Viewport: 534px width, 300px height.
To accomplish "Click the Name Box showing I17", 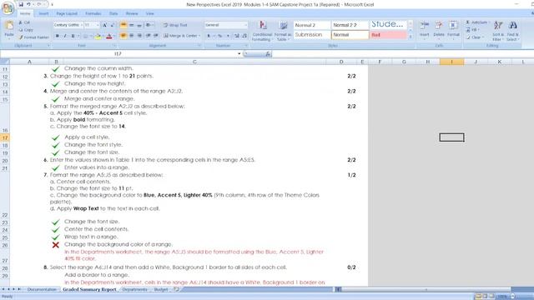I will (118, 53).
